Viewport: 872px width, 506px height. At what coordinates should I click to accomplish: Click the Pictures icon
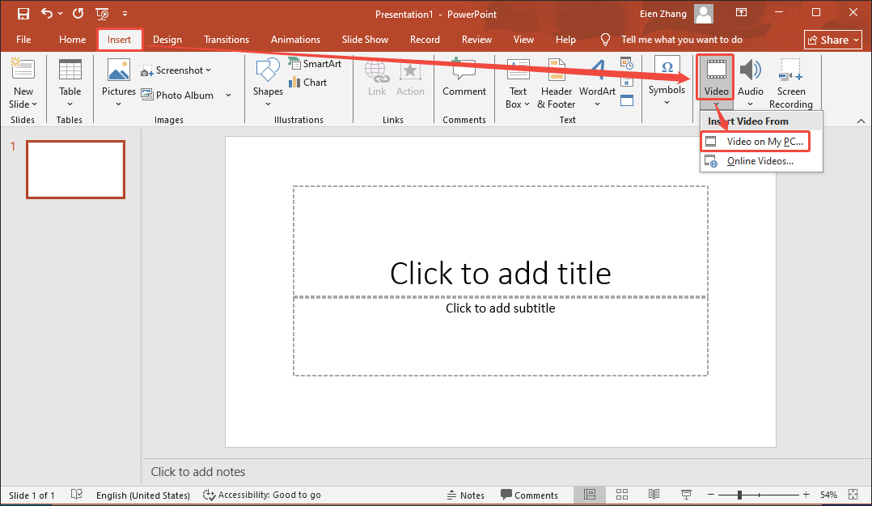(118, 70)
